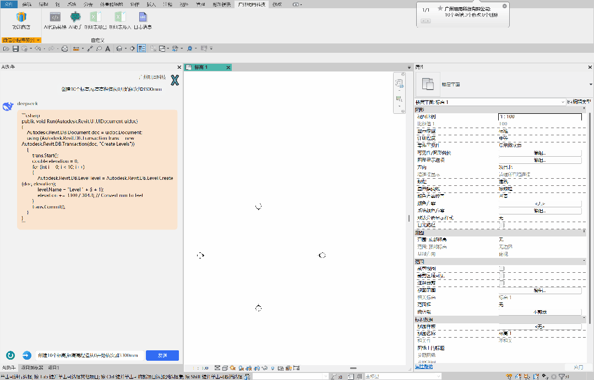Click the view's horizontal scrollbar thumb
This screenshot has width=594, height=380.
pyautogui.click(x=353, y=368)
